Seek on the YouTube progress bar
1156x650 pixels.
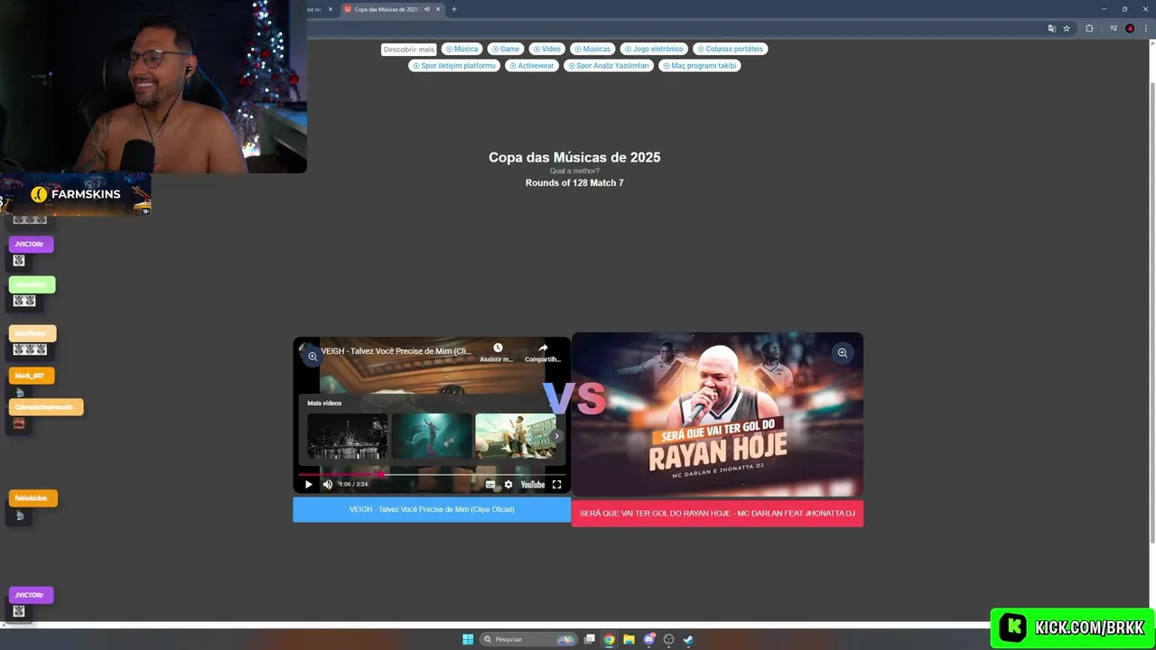(432, 474)
